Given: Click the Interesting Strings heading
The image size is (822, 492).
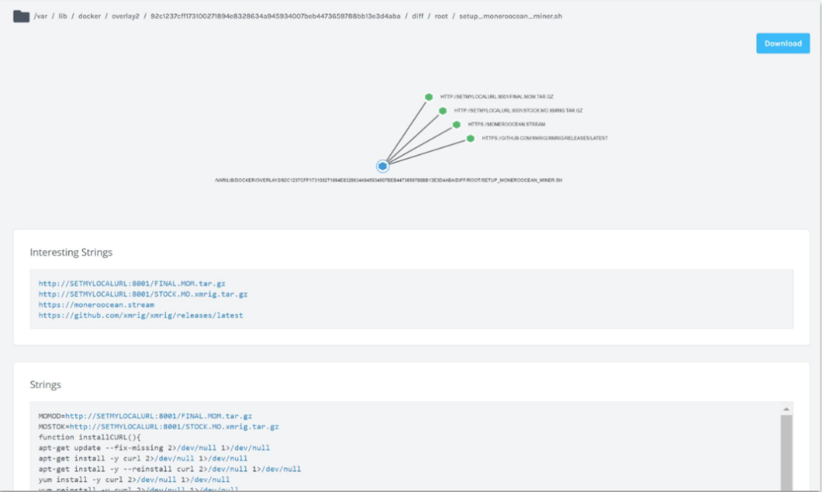Looking at the screenshot, I should tap(72, 252).
